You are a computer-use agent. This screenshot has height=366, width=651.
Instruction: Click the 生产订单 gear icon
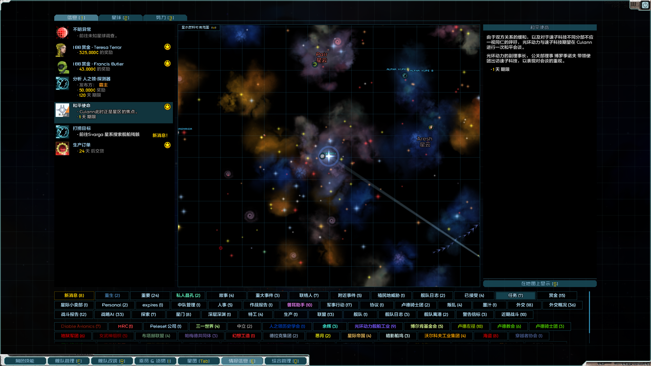[62, 148]
